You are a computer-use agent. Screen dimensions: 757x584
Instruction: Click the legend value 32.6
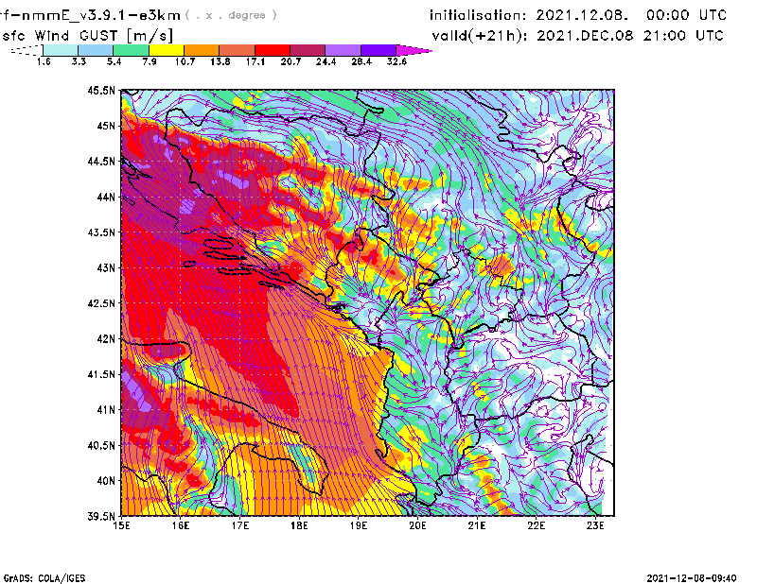click(x=396, y=61)
